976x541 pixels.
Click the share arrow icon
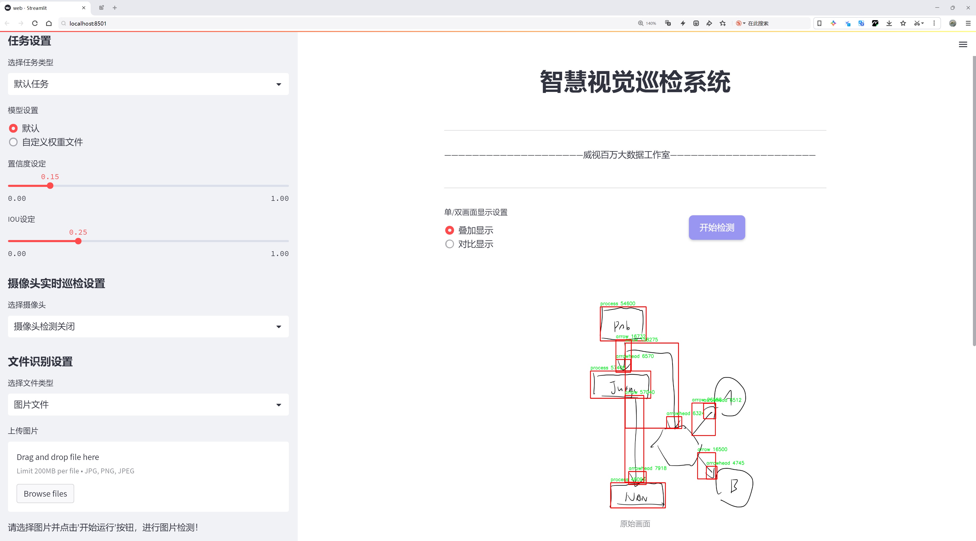click(x=709, y=23)
